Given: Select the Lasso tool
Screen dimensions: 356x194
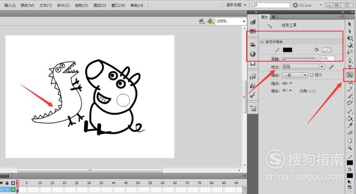Looking at the screenshot, I should click(x=350, y=52).
